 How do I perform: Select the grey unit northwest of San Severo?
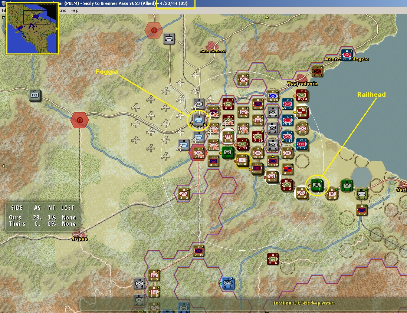(x=169, y=39)
